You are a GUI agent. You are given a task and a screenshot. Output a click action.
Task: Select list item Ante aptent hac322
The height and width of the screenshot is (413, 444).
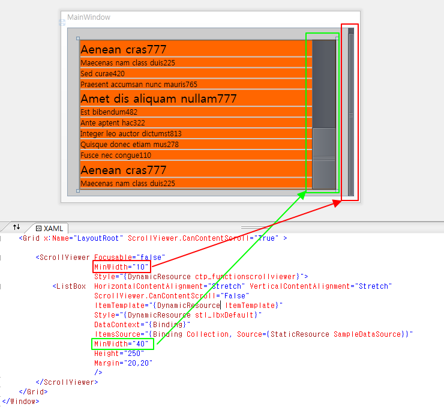coord(196,122)
